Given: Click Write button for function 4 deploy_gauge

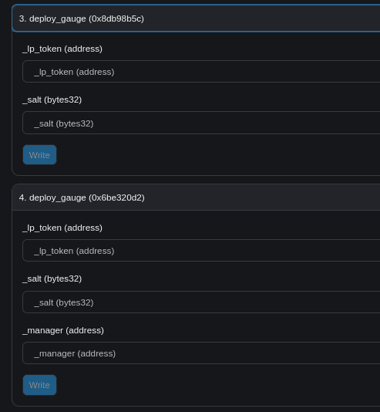Looking at the screenshot, I should click(39, 385).
